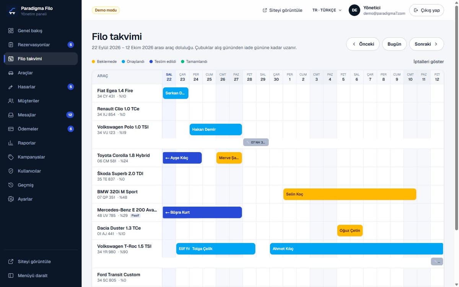Screen dimensions: 459x287
Task: Open Ahmet Kılıç reservation bar
Action: click(x=356, y=249)
